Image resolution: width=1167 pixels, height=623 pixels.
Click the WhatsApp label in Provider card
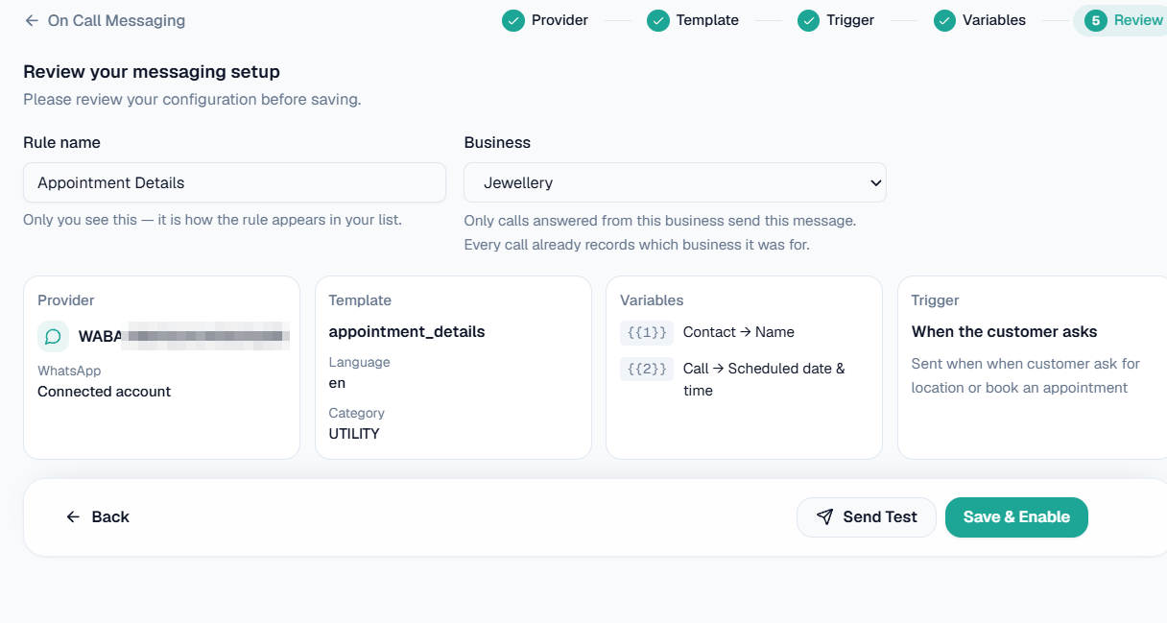(69, 371)
